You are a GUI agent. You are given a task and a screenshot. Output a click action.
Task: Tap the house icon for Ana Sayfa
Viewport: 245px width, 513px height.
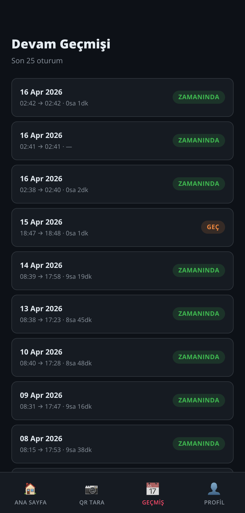point(30,489)
